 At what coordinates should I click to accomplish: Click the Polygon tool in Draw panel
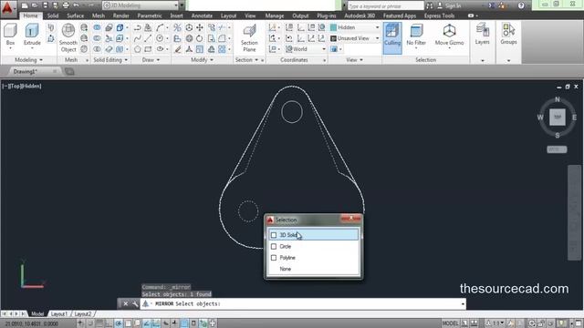coord(138,49)
